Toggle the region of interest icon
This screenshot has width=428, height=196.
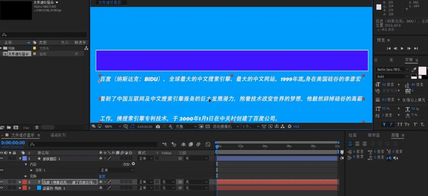[x=201, y=127]
